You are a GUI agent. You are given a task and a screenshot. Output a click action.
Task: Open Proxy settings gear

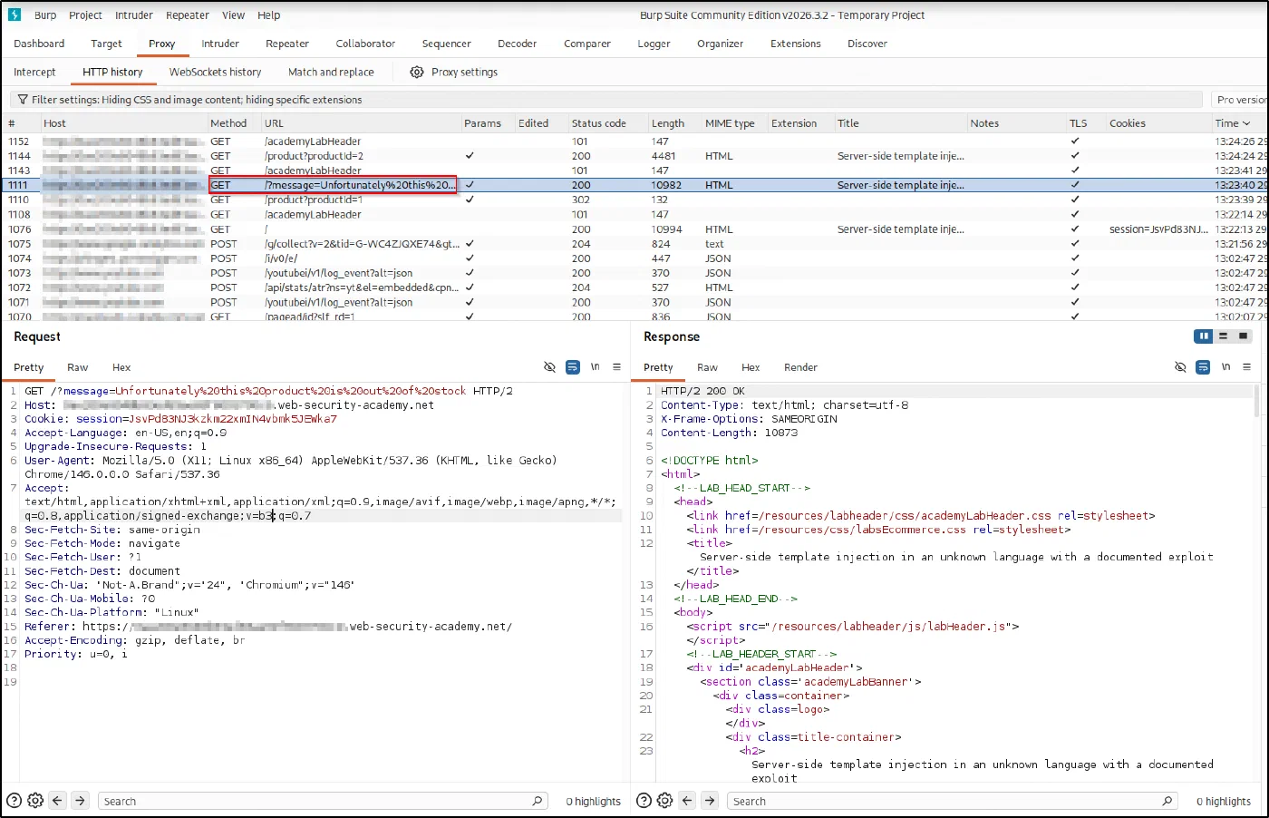417,72
